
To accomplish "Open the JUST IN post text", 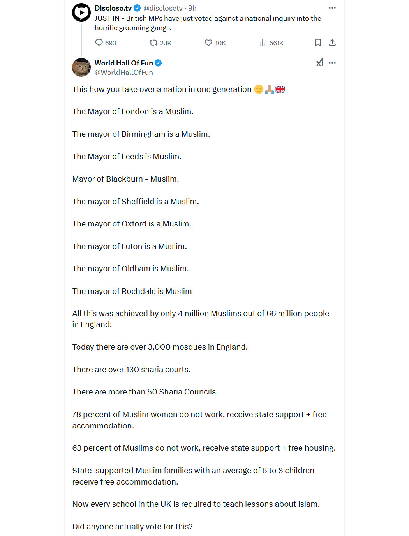I will point(208,23).
